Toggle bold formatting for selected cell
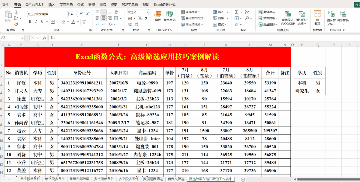Viewport: 360px width, 182px height. pyautogui.click(x=30, y=22)
